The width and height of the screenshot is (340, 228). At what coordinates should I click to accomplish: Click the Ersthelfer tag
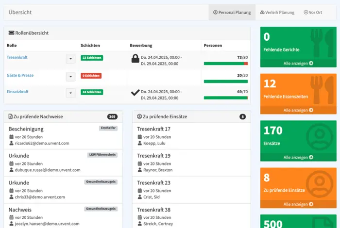point(108,128)
